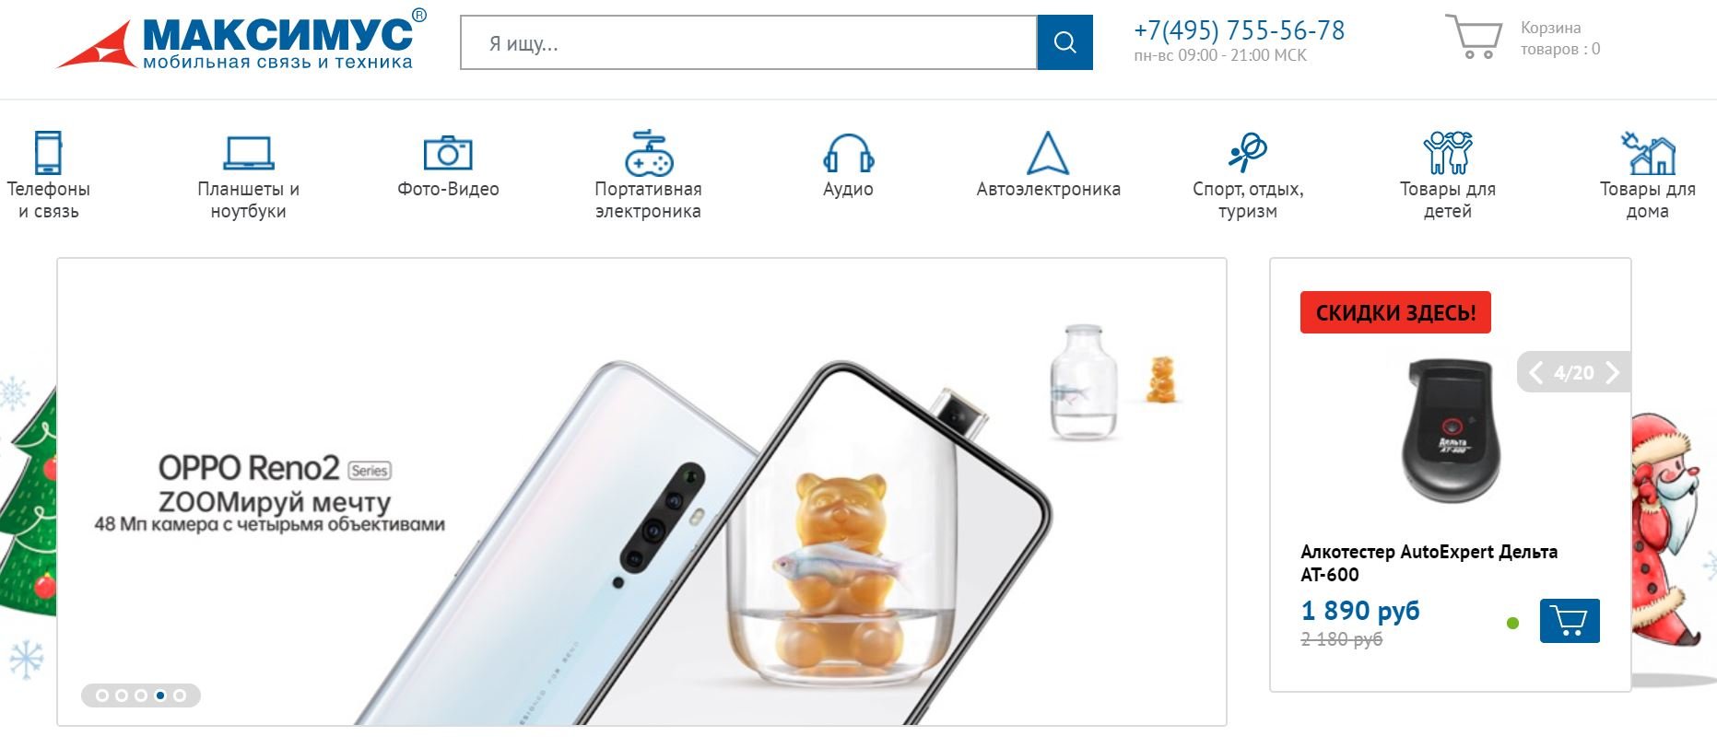Click the phone number +7(495) 755-56-78
Image resolution: width=1717 pixels, height=748 pixels.
pos(1239,30)
